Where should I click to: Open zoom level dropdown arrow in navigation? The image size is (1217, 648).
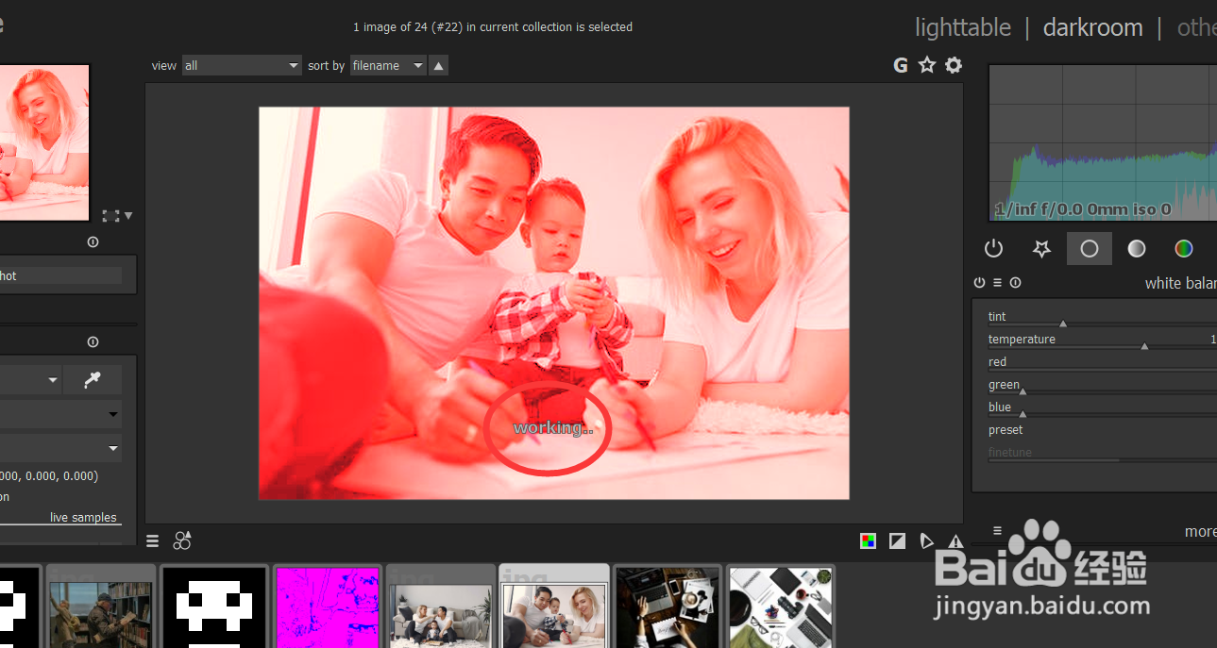(x=128, y=216)
